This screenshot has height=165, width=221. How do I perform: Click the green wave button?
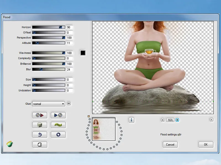tap(58, 125)
